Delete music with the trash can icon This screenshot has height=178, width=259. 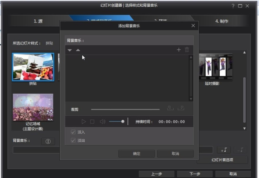click(x=187, y=50)
